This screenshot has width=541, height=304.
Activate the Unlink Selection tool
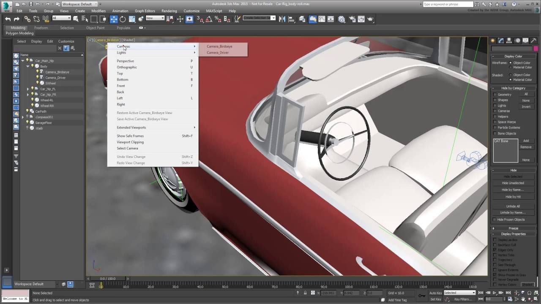pyautogui.click(x=37, y=19)
